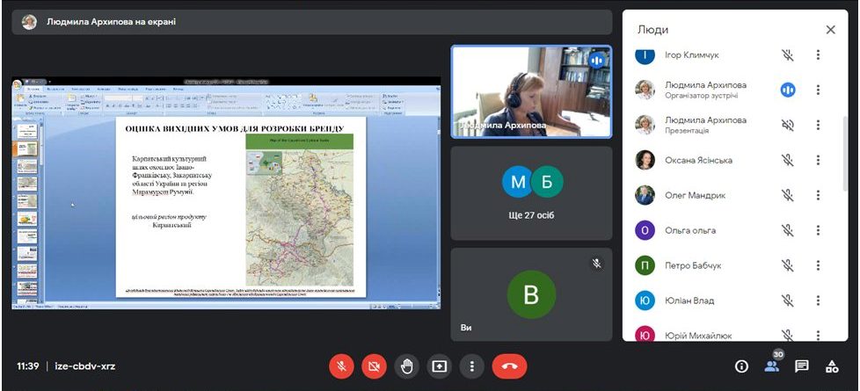Viewport: 860px width, 391px height.
Task: Leave the call with red hangup button
Action: point(509,366)
